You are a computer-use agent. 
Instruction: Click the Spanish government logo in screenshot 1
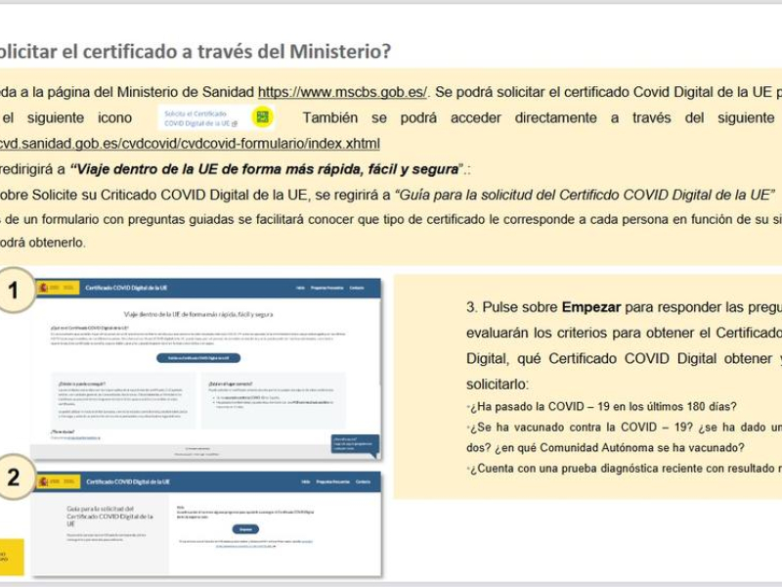coord(57,288)
